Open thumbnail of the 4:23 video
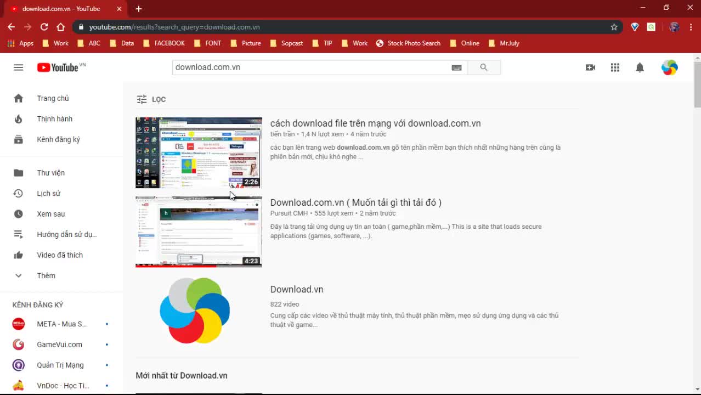 199,232
